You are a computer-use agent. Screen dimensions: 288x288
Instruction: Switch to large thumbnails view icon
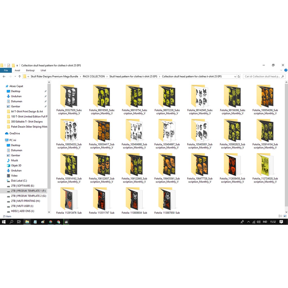[x=285, y=216]
